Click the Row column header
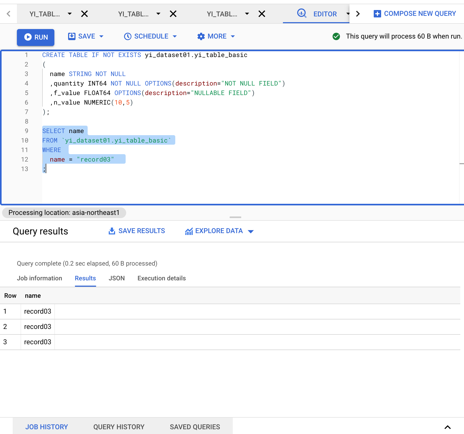Image resolution: width=464 pixels, height=434 pixels. (10, 296)
